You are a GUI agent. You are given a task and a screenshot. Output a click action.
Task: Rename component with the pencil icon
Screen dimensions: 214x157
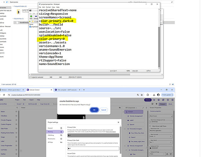click(x=143, y=108)
